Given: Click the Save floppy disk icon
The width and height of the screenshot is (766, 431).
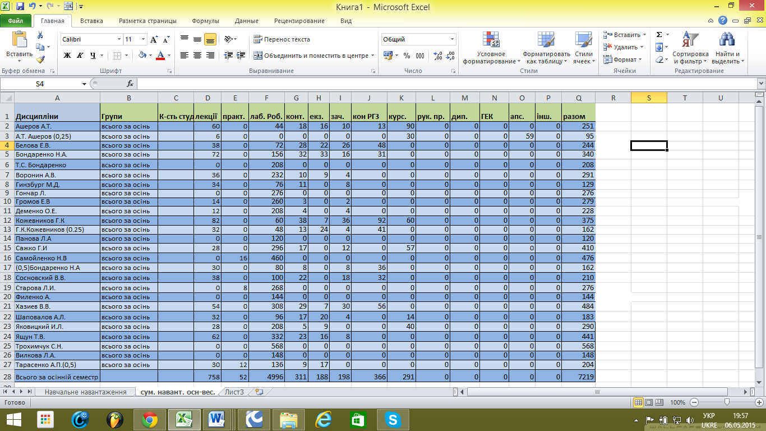Looking at the screenshot, I should pos(20,7).
